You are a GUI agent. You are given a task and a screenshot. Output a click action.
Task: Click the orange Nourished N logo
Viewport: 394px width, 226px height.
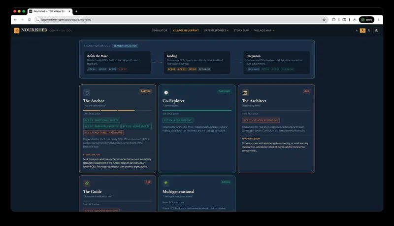click(17, 31)
